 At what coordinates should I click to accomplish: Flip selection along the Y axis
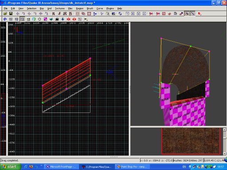click(x=29, y=14)
